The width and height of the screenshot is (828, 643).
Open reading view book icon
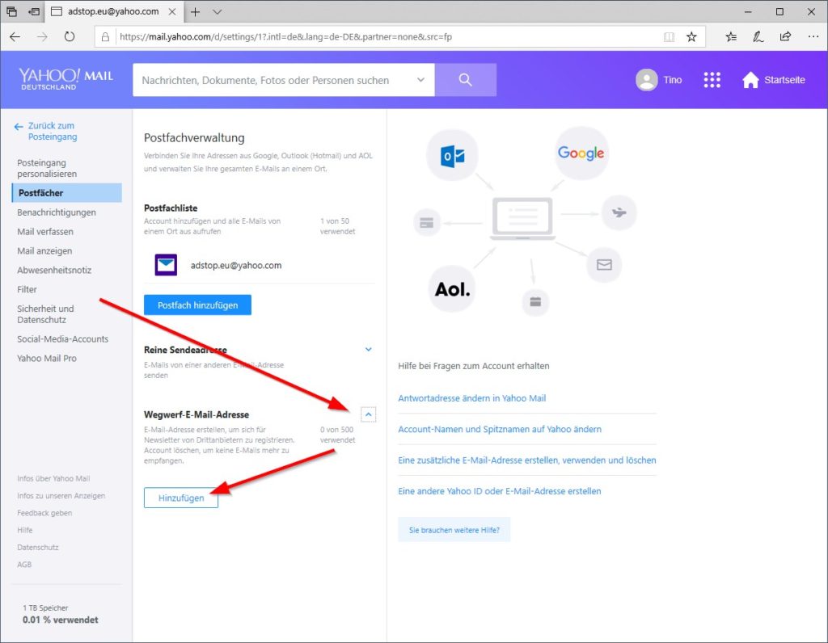[x=669, y=37]
